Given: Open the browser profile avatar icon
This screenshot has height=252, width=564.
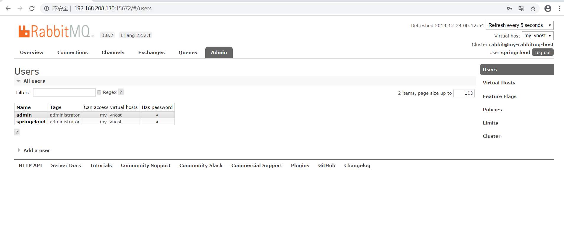Looking at the screenshot, I should pyautogui.click(x=548, y=9).
